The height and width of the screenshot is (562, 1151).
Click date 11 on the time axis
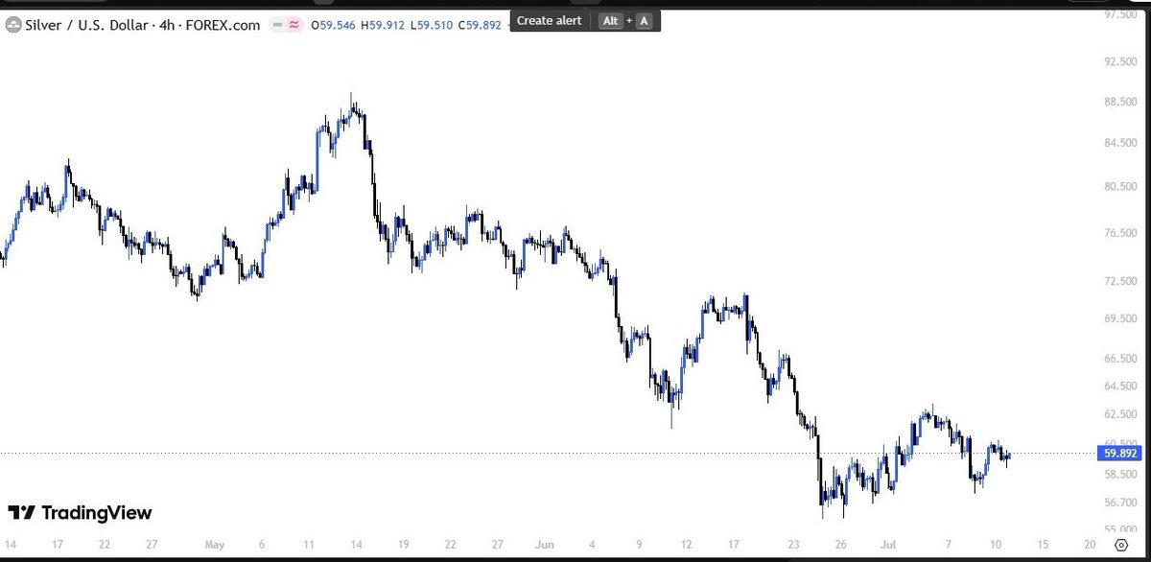[x=308, y=545]
